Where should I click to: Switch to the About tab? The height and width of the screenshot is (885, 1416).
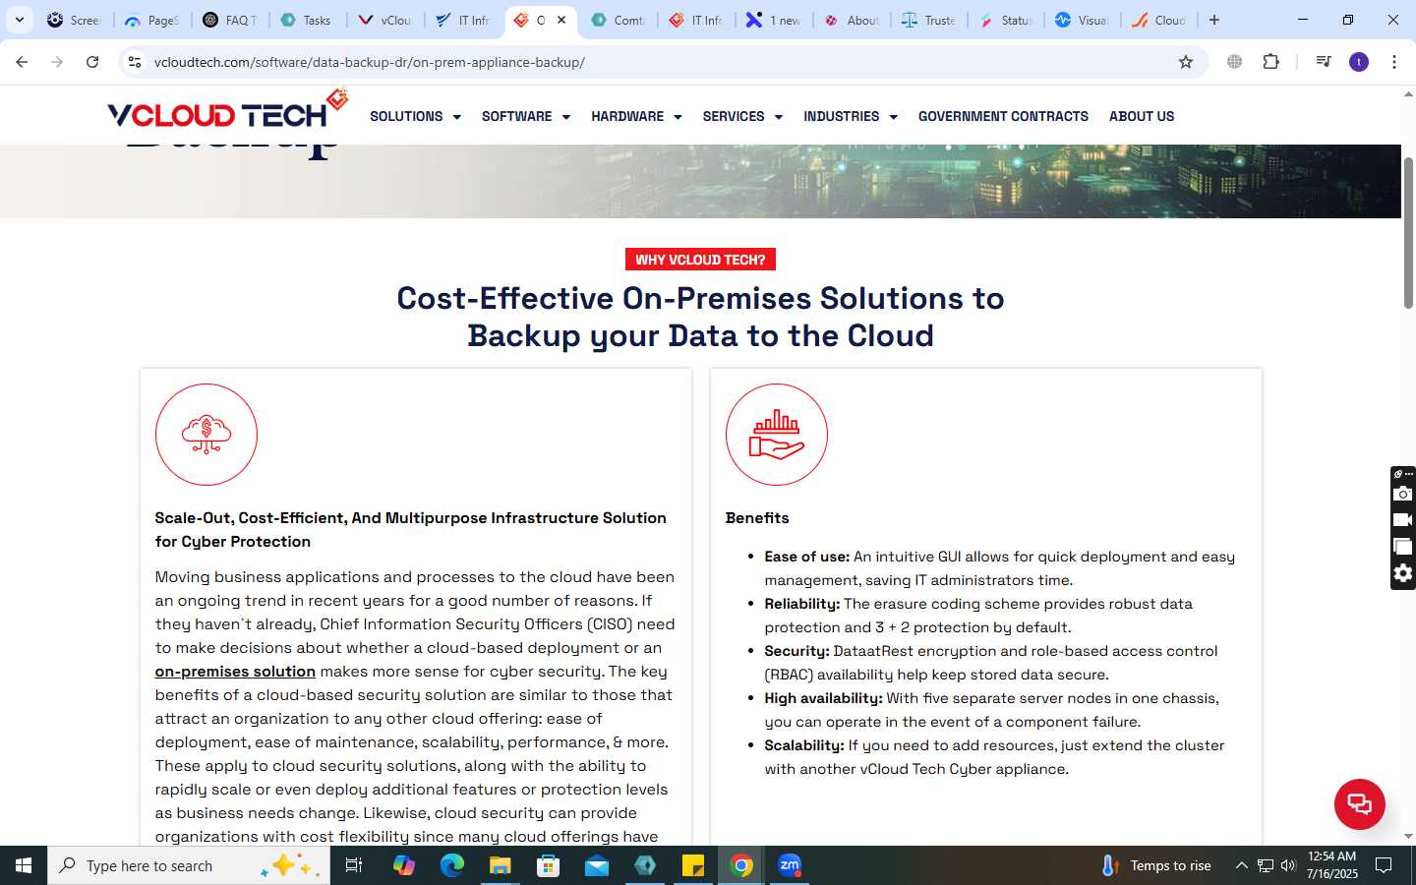coord(852,20)
